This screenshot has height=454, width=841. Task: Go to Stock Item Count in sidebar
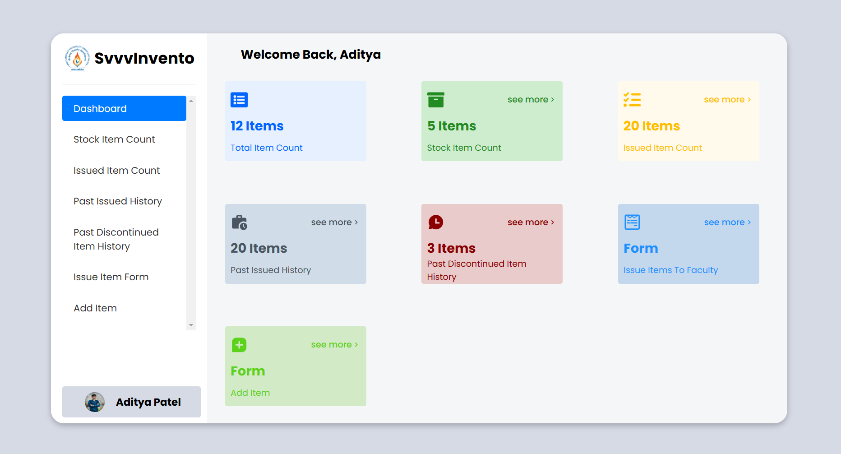pyautogui.click(x=114, y=139)
